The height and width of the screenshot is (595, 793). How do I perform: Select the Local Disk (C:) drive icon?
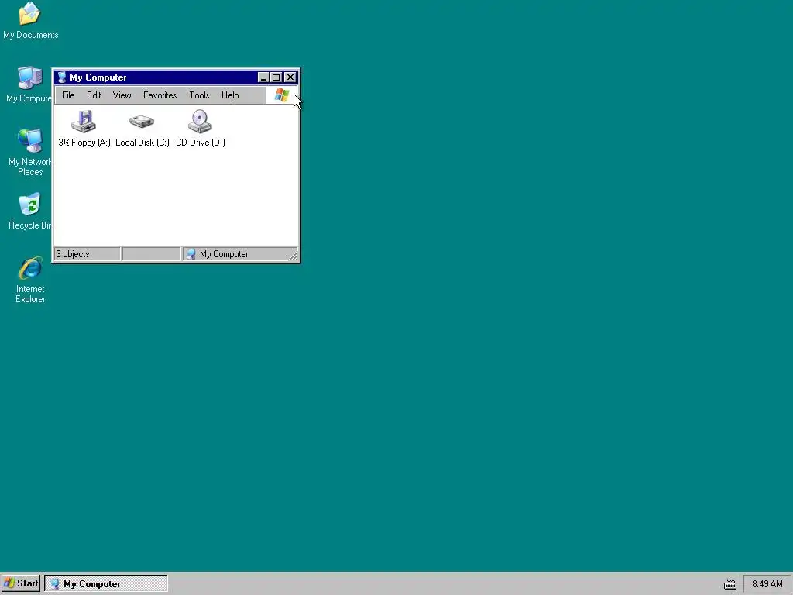pos(142,122)
